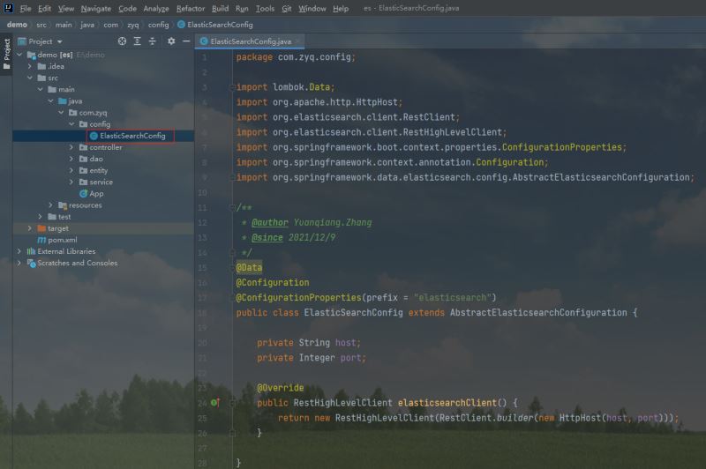Select the ElasticSearchConfig.java editor tab
This screenshot has height=469, width=706.
(x=250, y=41)
